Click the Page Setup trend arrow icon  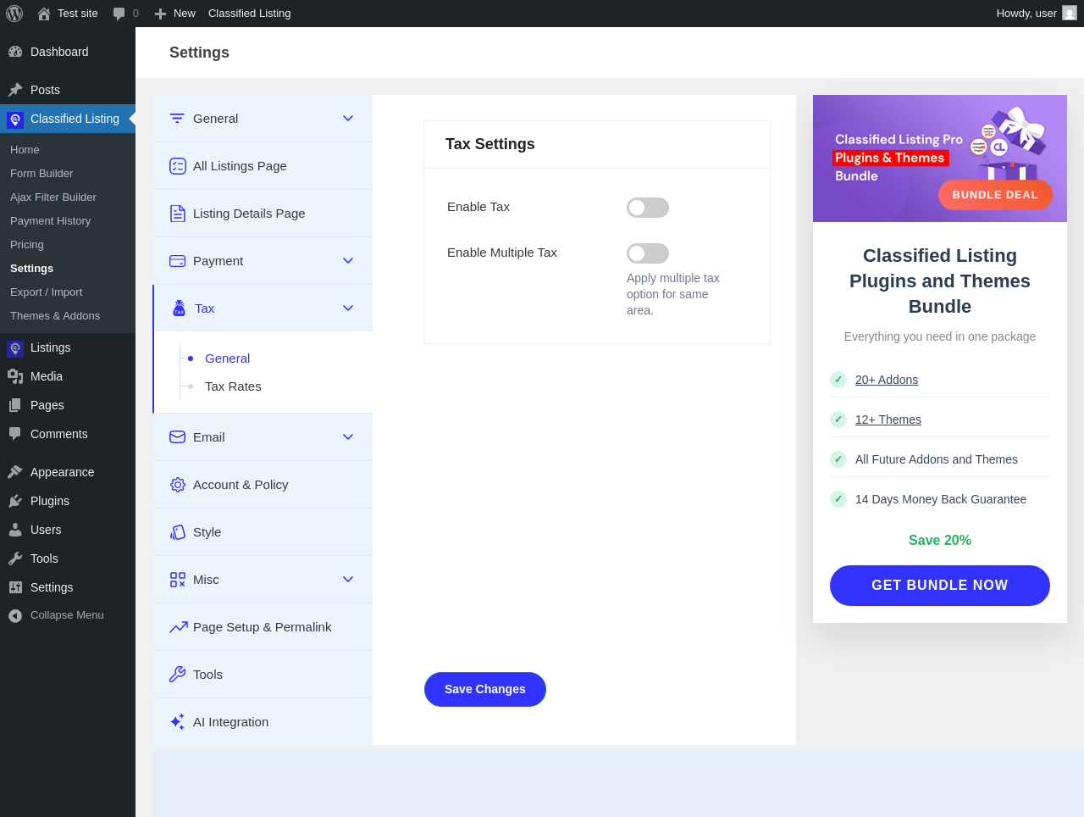pyautogui.click(x=179, y=627)
